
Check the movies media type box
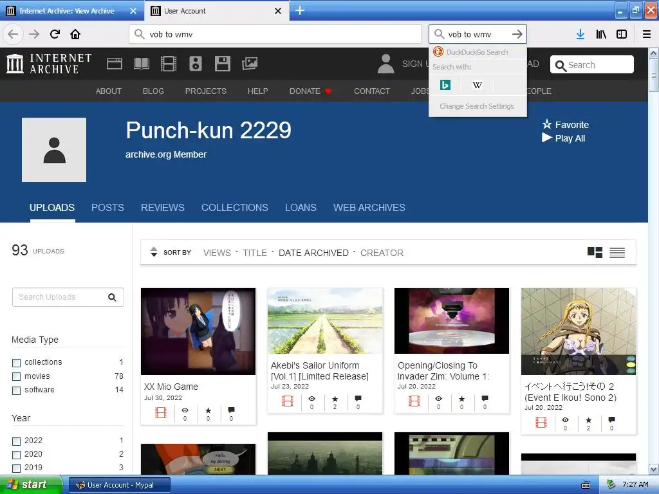[16, 377]
